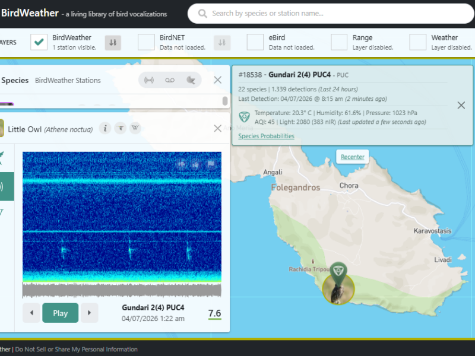This screenshot has width=475, height=356.
Task: Click the weather shield icon in station popup
Action: [245, 117]
